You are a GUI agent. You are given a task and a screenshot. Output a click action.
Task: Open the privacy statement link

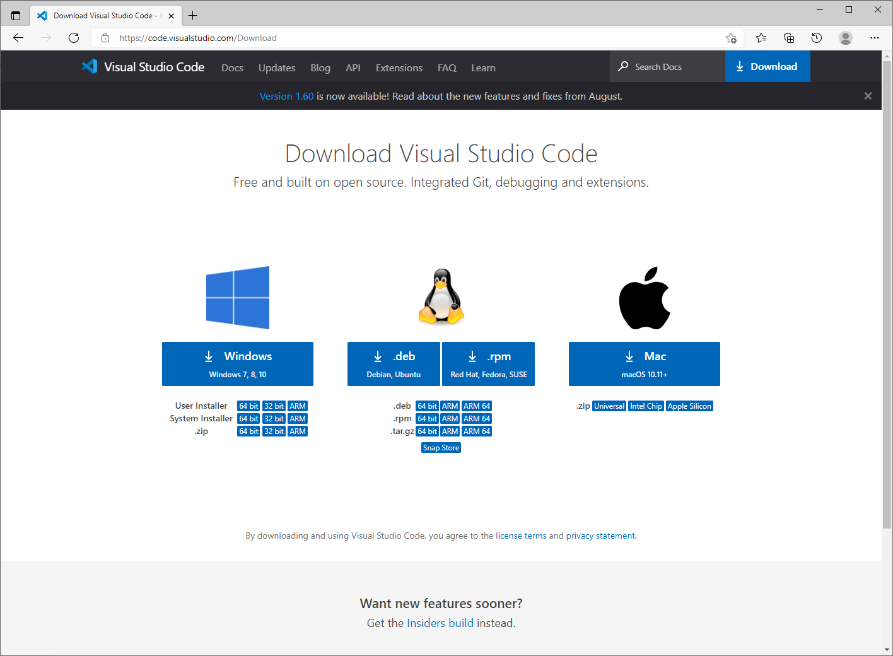[600, 536]
